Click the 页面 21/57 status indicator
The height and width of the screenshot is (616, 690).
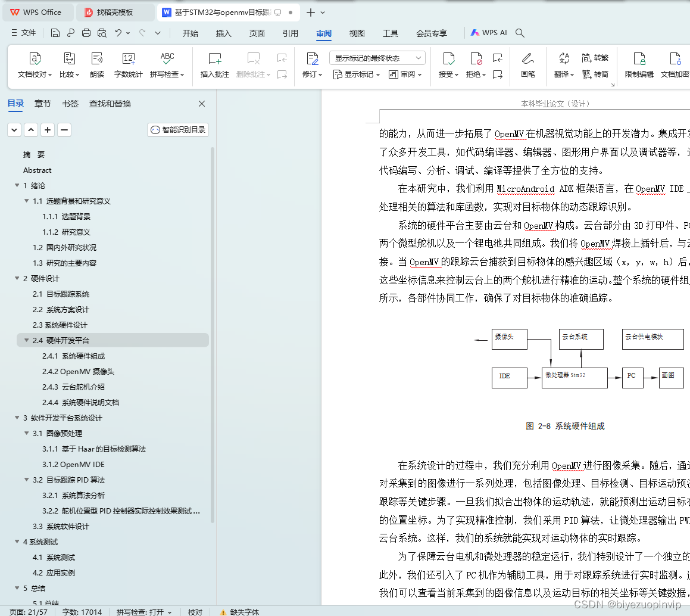pyautogui.click(x=29, y=612)
